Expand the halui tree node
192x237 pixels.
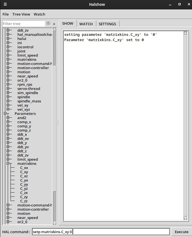[8, 39]
